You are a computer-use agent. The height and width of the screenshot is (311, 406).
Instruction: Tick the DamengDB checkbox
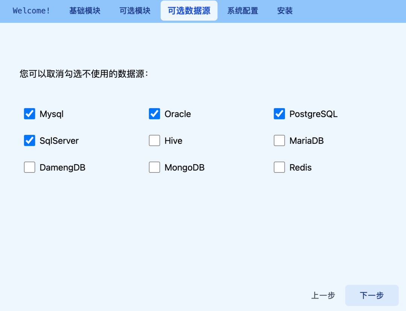[30, 167]
